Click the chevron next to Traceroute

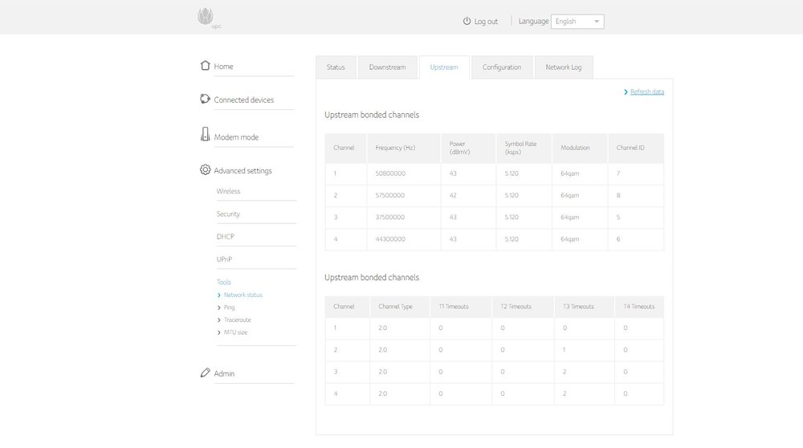click(x=219, y=320)
